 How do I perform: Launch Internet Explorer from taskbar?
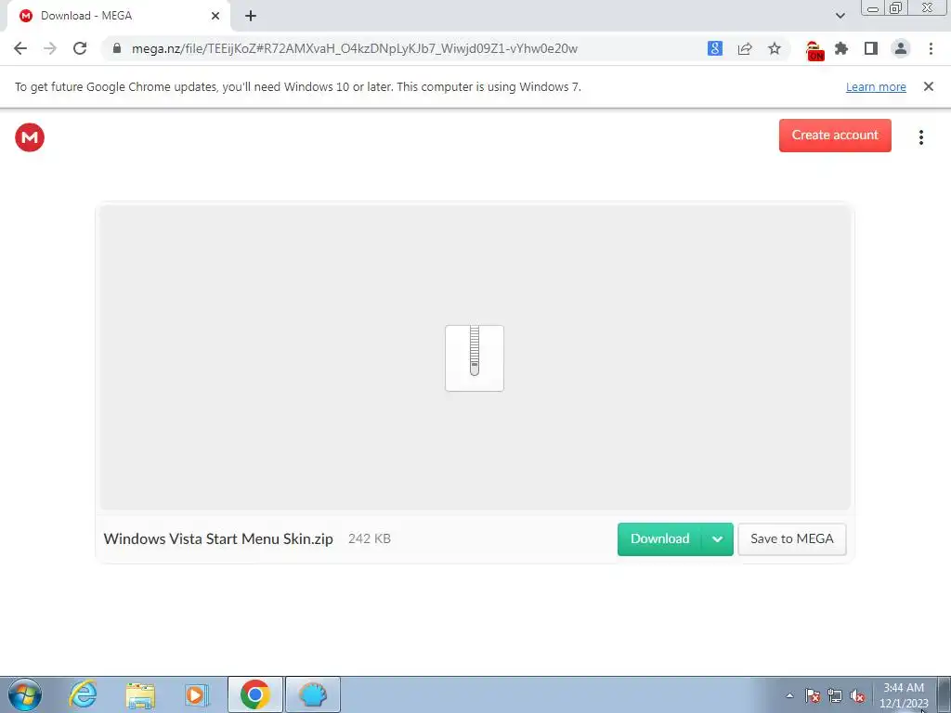click(83, 694)
